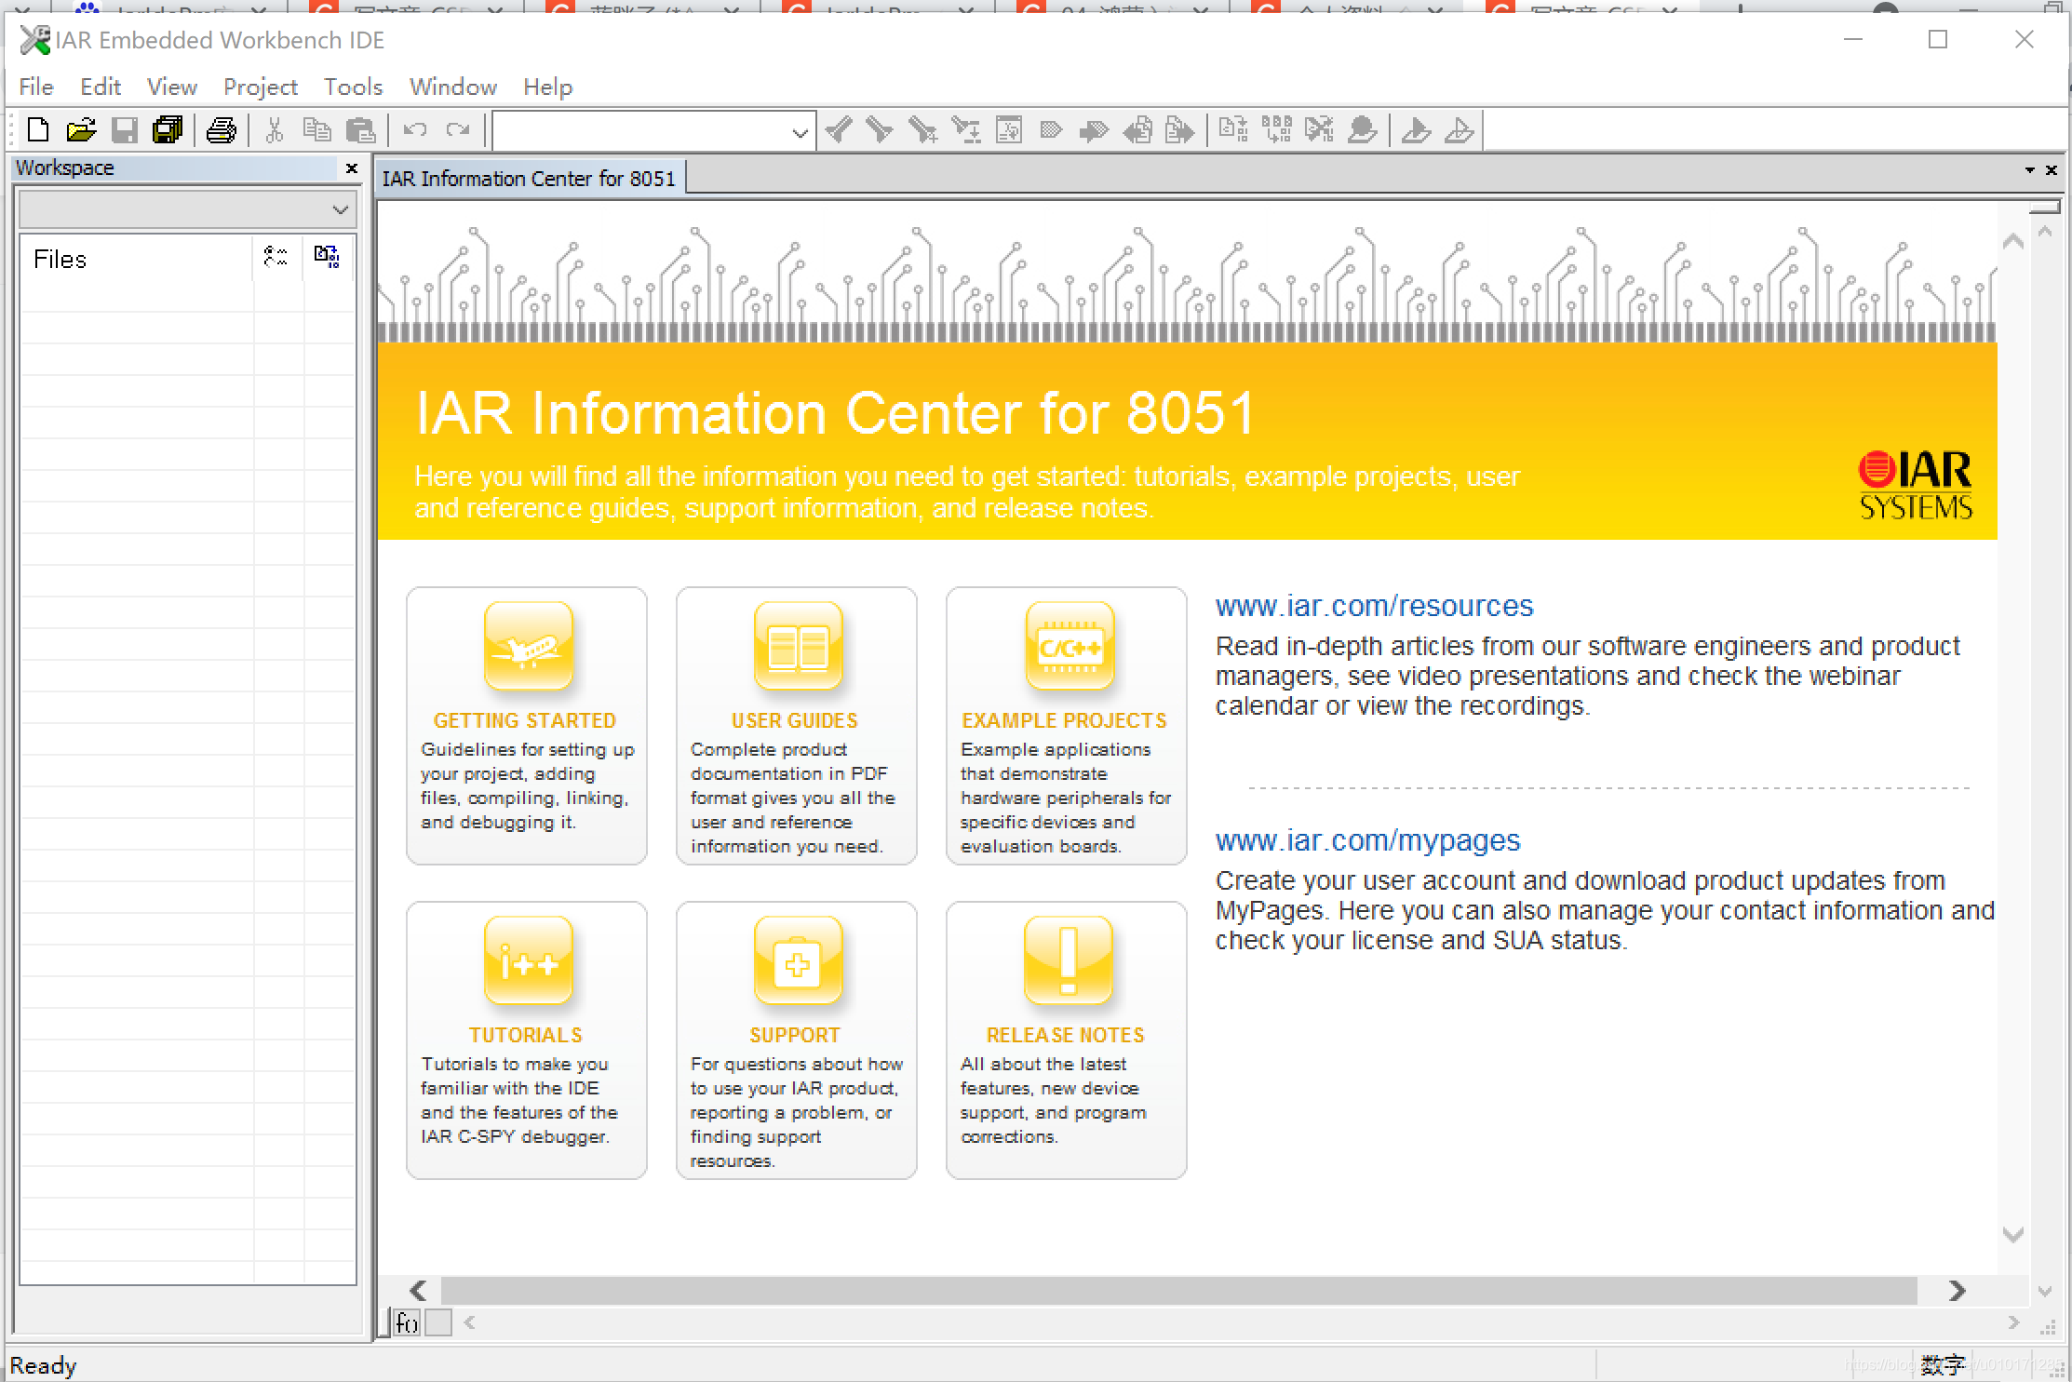The width and height of the screenshot is (2072, 1382).
Task: Open the Project menu
Action: click(260, 87)
